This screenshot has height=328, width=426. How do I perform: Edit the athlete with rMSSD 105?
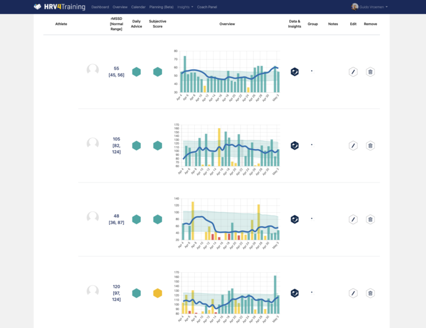(x=353, y=146)
